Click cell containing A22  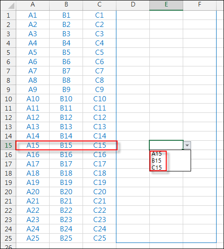click(32, 210)
